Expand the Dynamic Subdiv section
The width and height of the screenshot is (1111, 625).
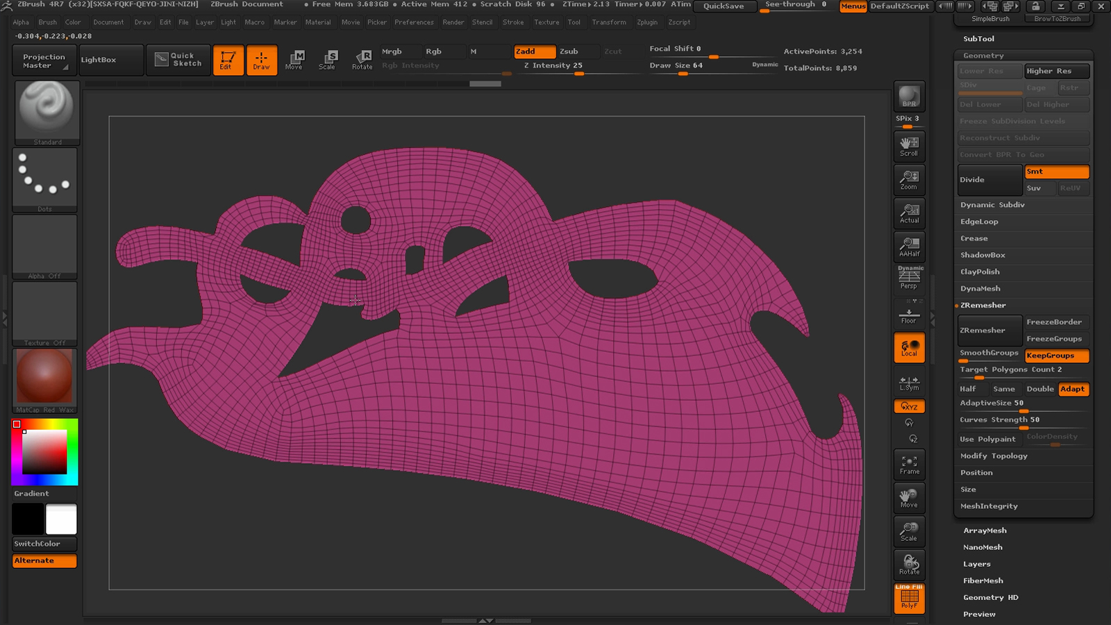point(992,205)
